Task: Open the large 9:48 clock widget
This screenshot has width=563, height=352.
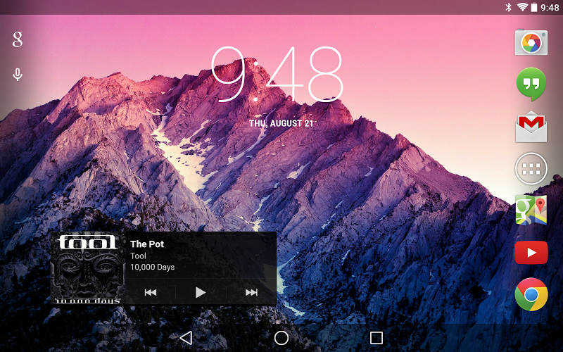Action: (277, 74)
